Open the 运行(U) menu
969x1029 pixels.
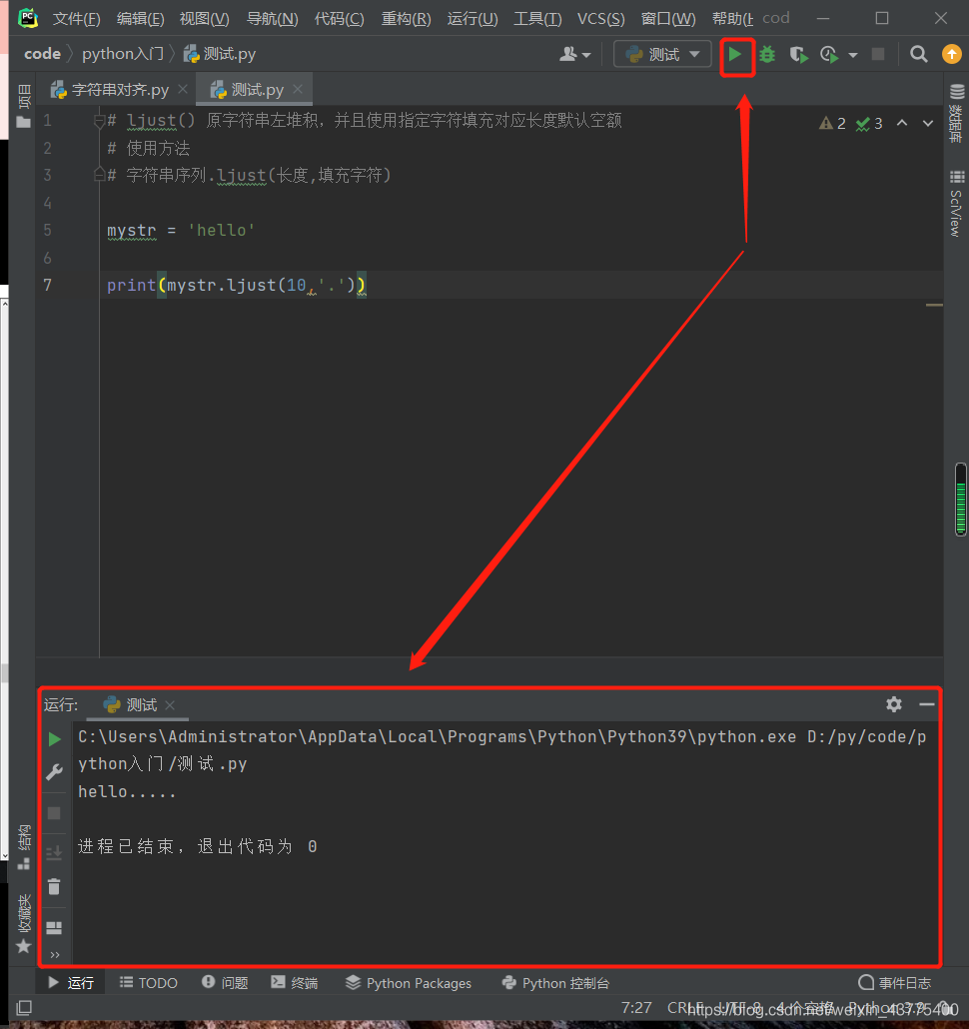coord(472,18)
